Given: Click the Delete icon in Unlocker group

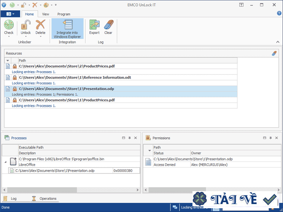Looking at the screenshot, I should [x=40, y=25].
